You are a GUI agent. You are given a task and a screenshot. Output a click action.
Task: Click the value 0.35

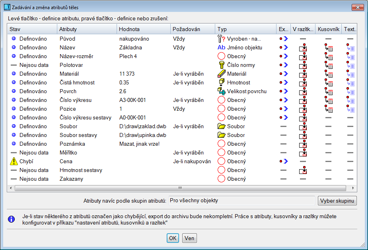point(124,82)
